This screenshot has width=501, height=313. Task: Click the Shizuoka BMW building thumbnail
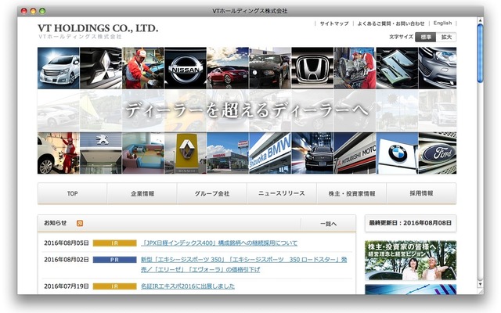[x=270, y=153]
